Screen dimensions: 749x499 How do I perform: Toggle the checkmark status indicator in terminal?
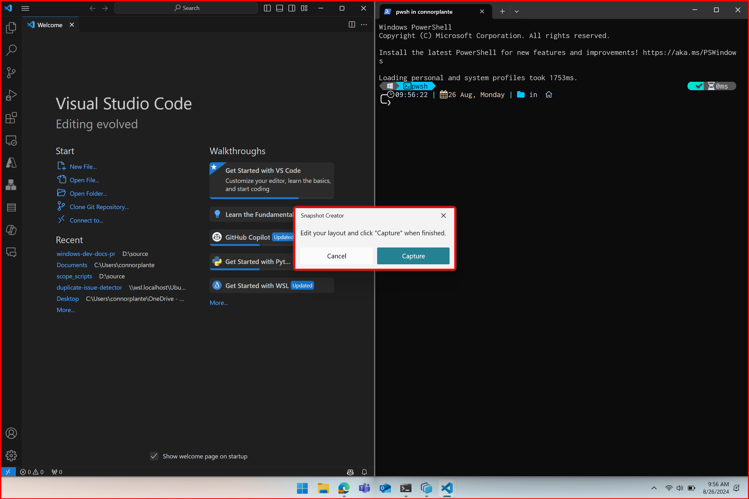coord(697,86)
